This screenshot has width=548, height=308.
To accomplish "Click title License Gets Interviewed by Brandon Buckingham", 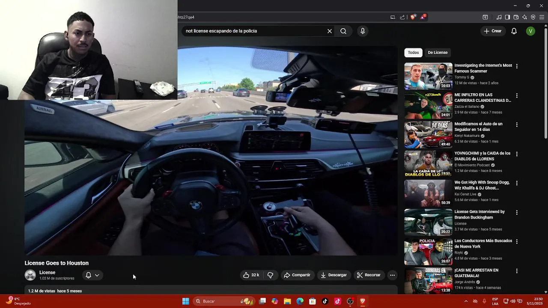I will [479, 214].
